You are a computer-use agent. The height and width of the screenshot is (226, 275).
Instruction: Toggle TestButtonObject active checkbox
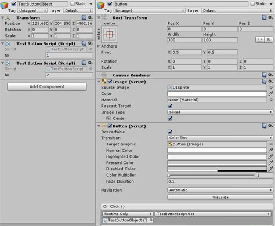[x=13, y=4]
